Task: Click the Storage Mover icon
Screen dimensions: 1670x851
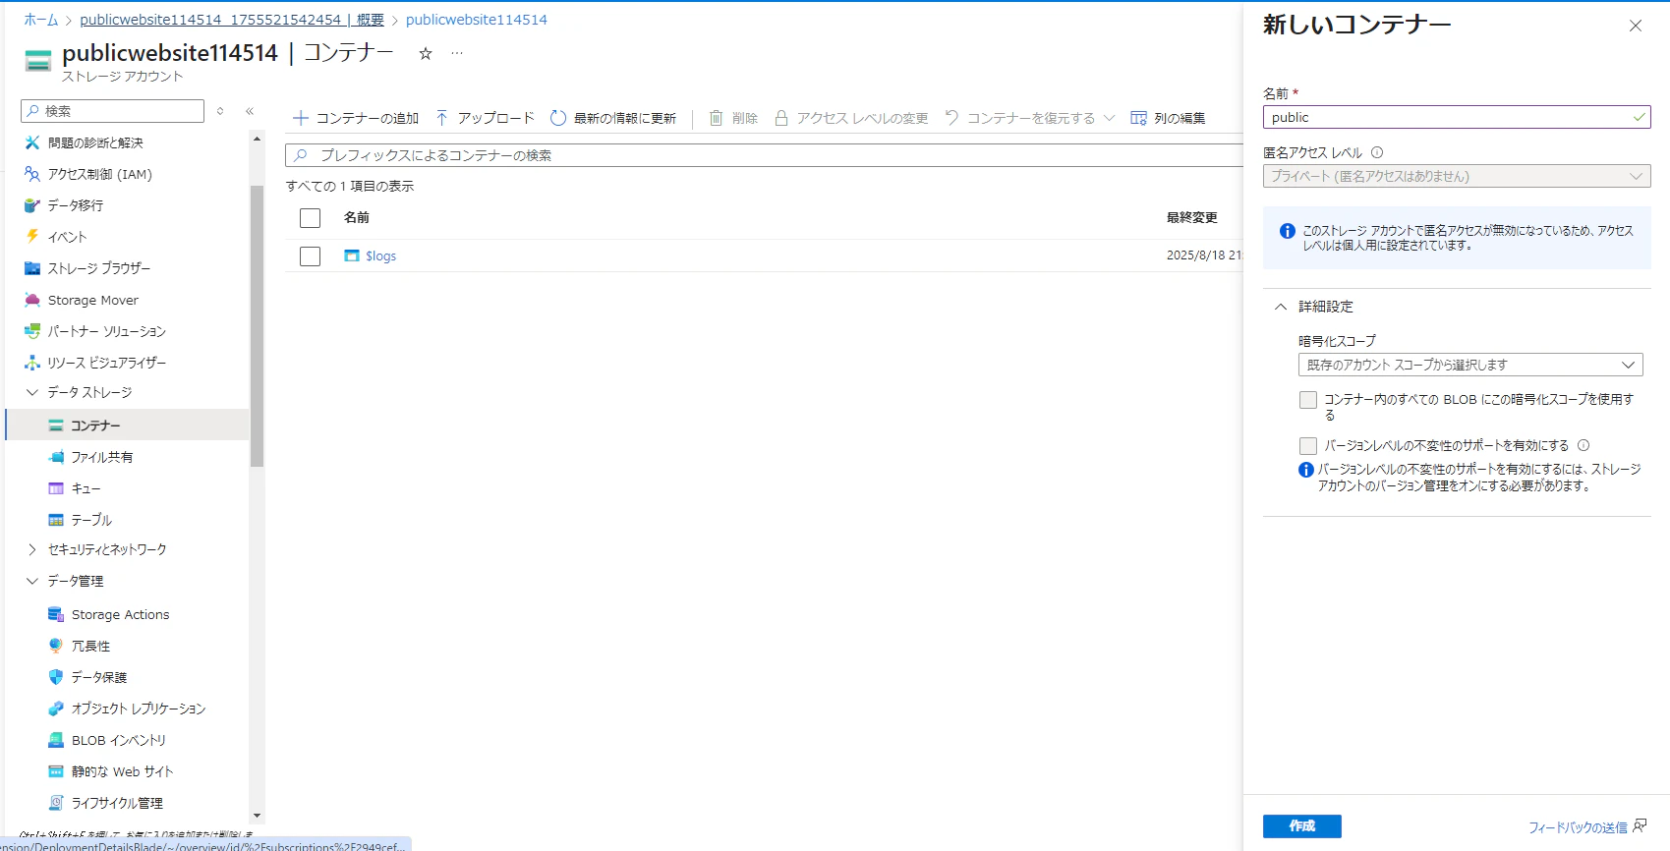Action: pyautogui.click(x=32, y=300)
